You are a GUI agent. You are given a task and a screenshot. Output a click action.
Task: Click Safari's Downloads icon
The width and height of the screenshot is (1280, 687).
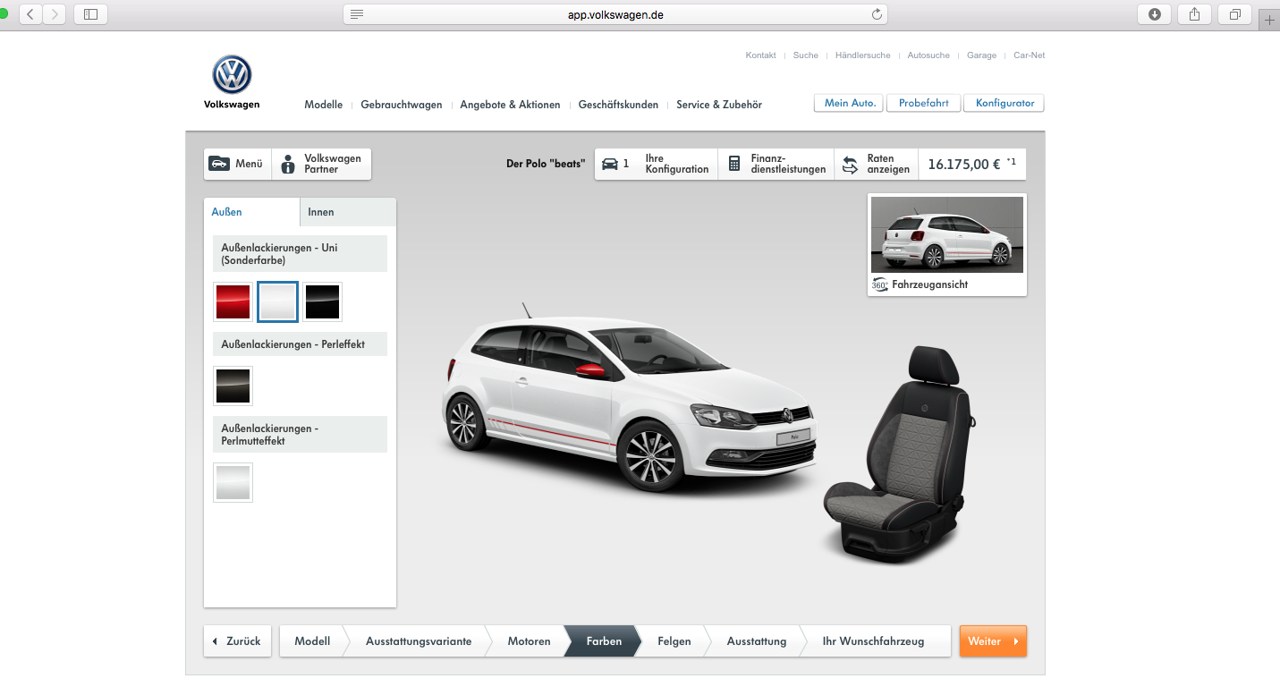point(1153,14)
